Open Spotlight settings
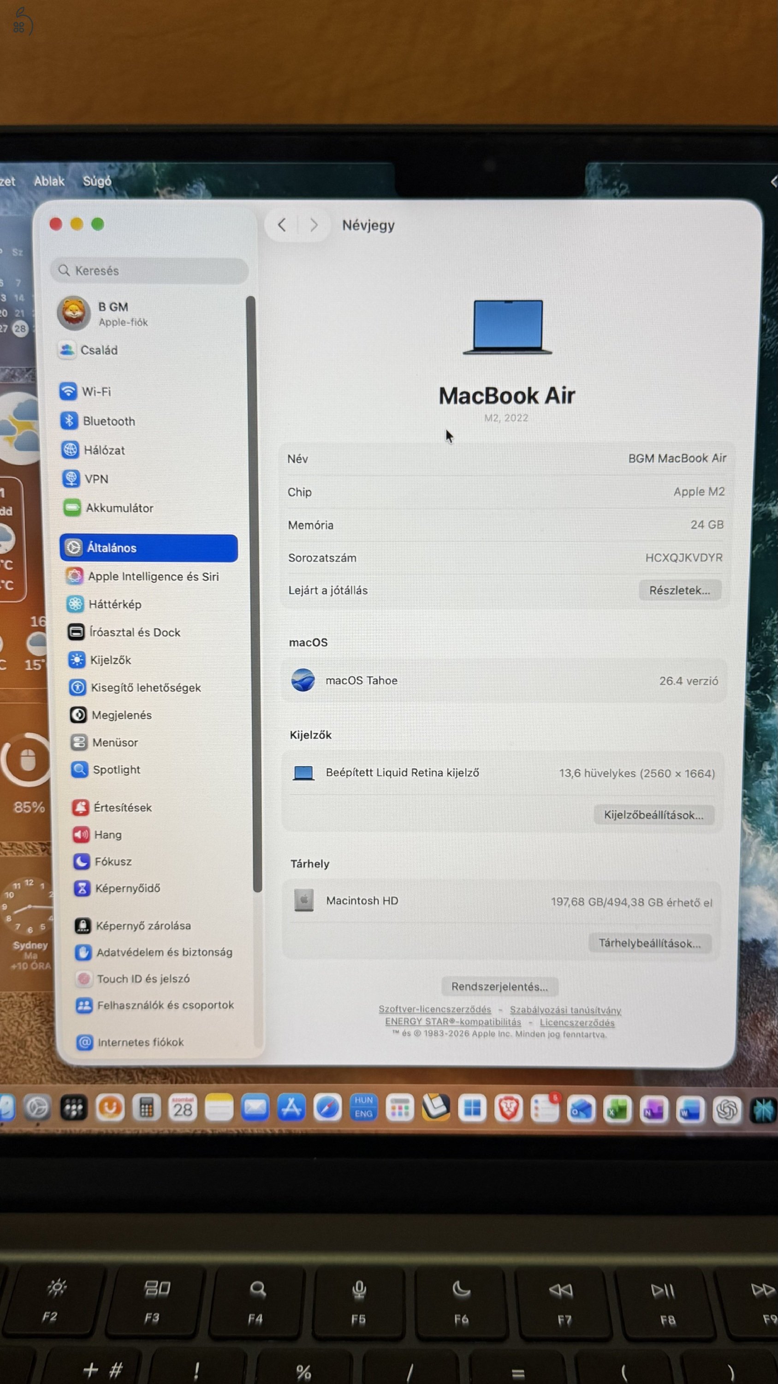Screen dimensions: 778x1384 pyautogui.click(x=116, y=770)
